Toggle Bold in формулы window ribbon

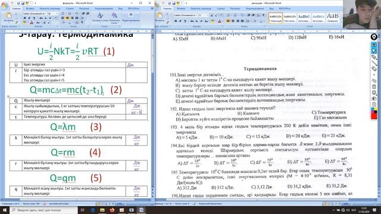[x=24, y=18]
